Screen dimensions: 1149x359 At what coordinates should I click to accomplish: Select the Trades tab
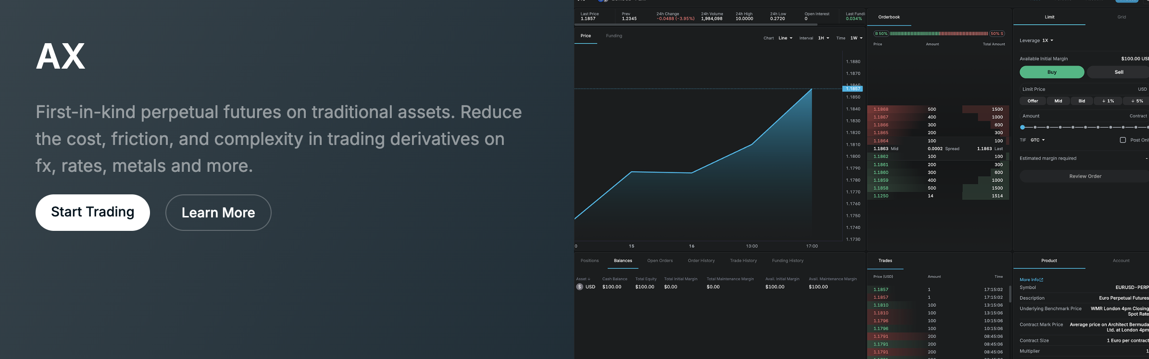point(885,261)
